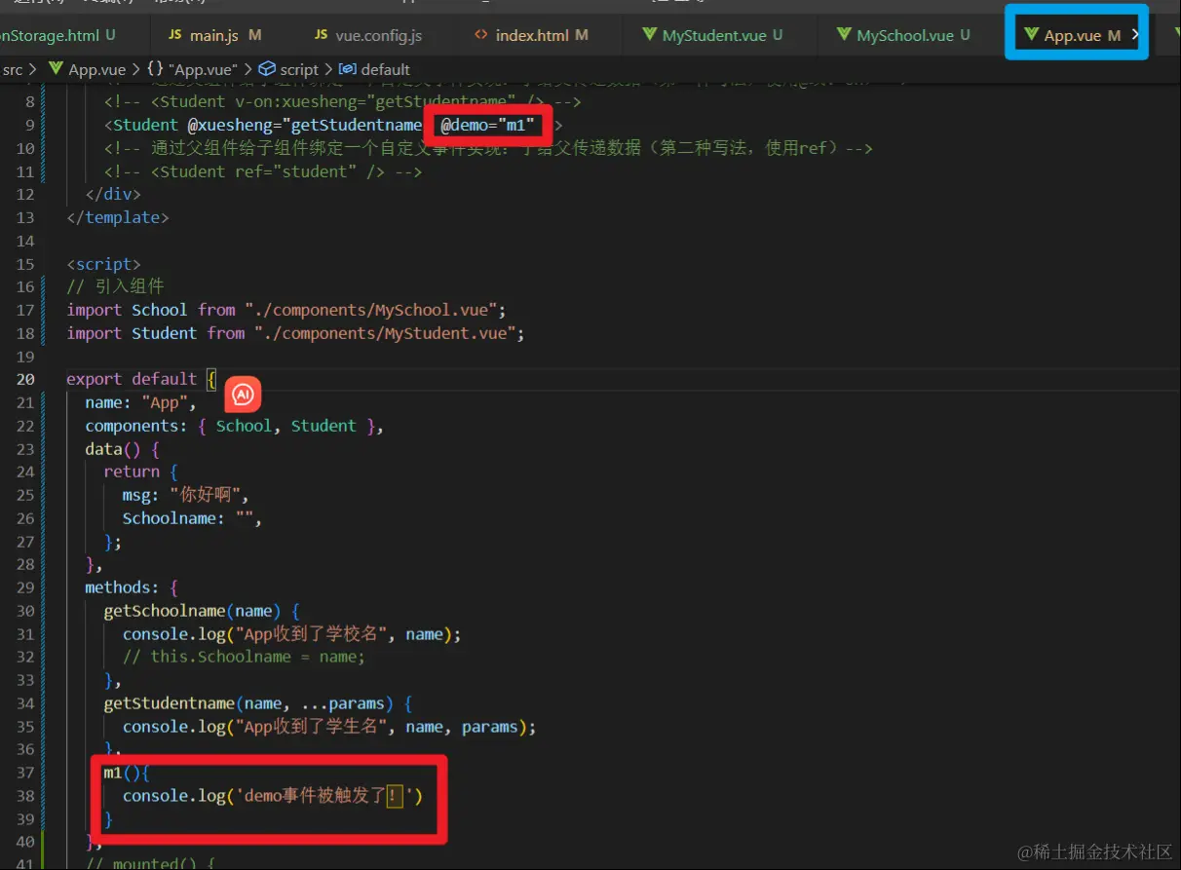Viewport: 1181px width, 870px height.
Task: Click the components: { School, Student } line
Action: pyautogui.click(x=235, y=426)
